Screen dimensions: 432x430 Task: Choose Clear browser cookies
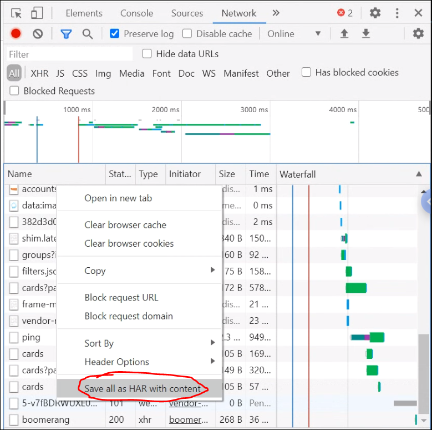[139, 243]
